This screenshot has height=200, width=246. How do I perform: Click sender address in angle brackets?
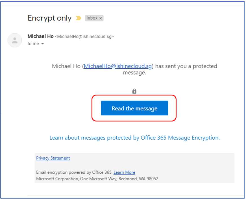[84, 36]
